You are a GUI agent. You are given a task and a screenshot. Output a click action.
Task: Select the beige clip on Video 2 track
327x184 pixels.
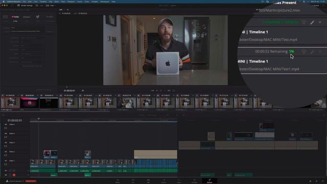coord(155,154)
